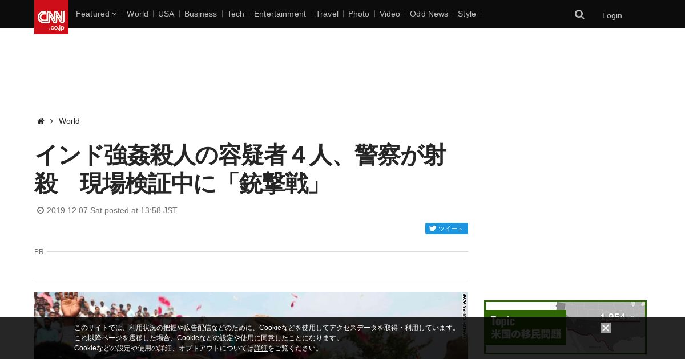Click the clock icon beside date
This screenshot has width=685, height=359.
pos(41,210)
